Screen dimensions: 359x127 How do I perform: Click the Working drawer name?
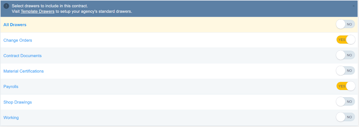pyautogui.click(x=11, y=118)
